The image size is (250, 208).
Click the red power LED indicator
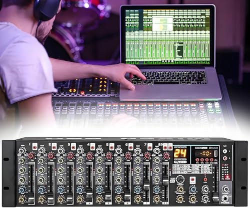pyautogui.click(x=227, y=177)
